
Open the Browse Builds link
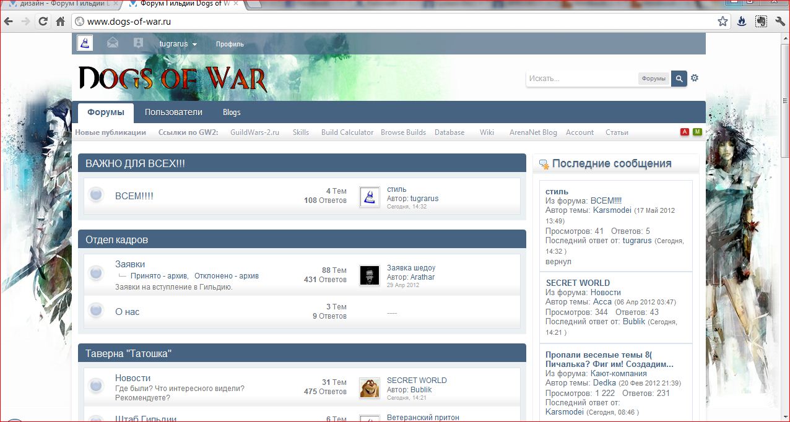point(403,132)
